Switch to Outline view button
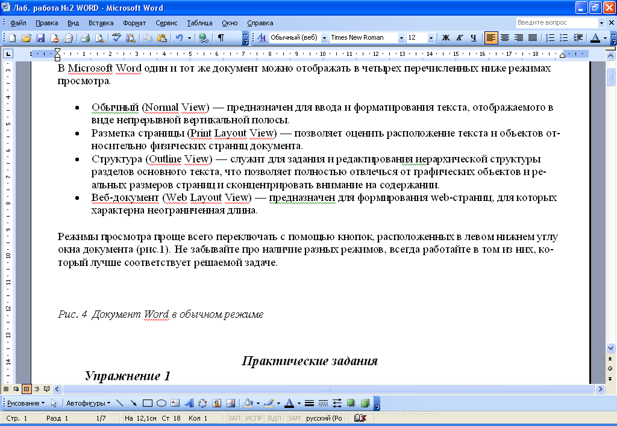The width and height of the screenshot is (617, 426). (x=37, y=389)
